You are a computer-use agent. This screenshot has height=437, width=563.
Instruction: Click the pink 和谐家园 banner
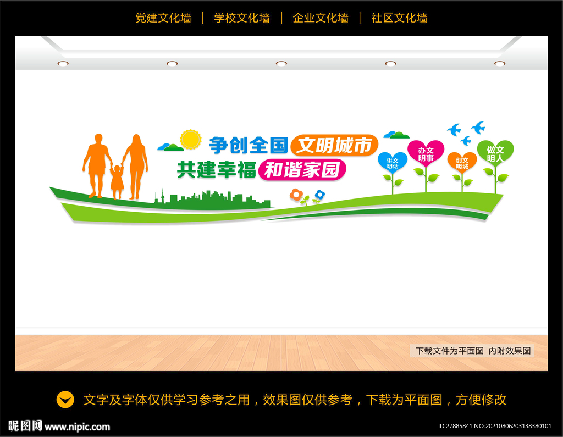[x=304, y=170]
